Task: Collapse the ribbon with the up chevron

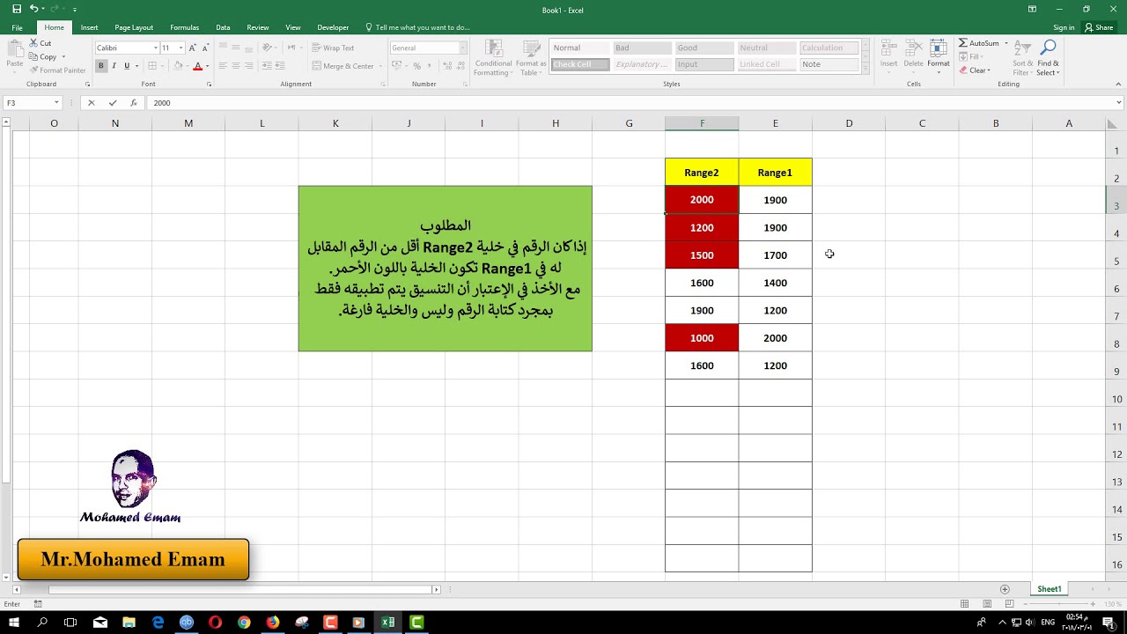Action: (1118, 85)
